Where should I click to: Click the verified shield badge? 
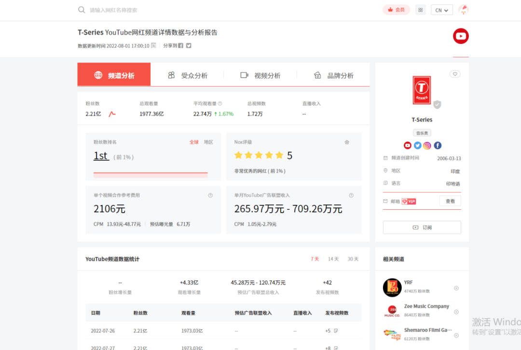[x=437, y=105]
